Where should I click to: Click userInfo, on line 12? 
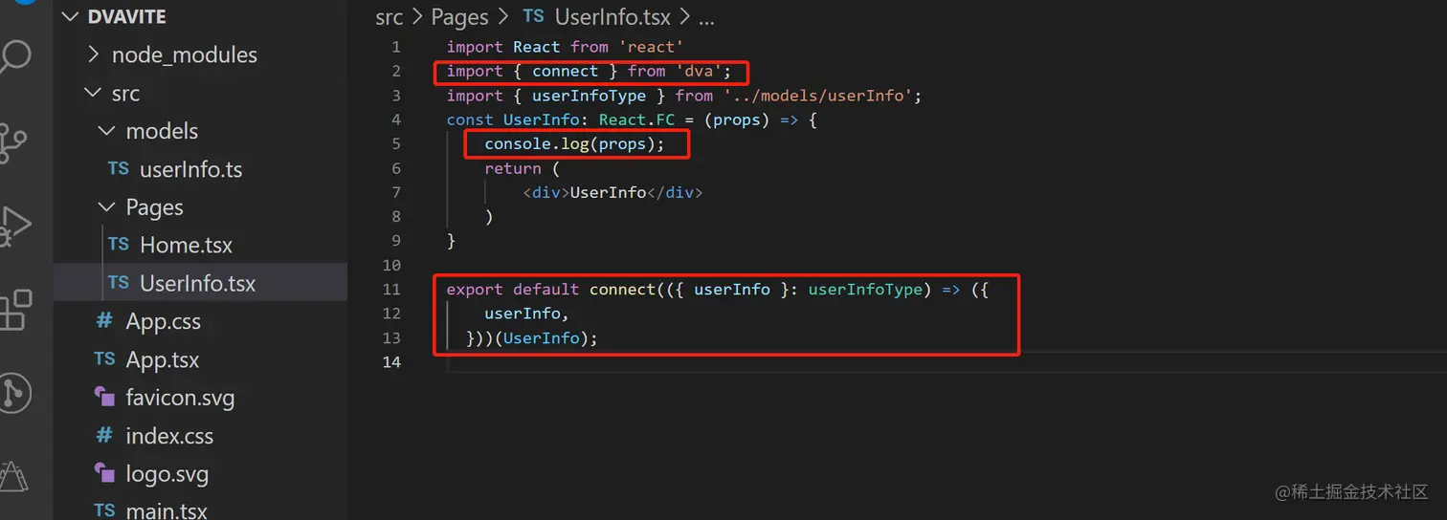(x=527, y=313)
